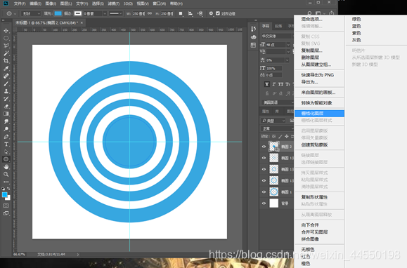
Task: Select the Smudge tool
Action: point(6,121)
